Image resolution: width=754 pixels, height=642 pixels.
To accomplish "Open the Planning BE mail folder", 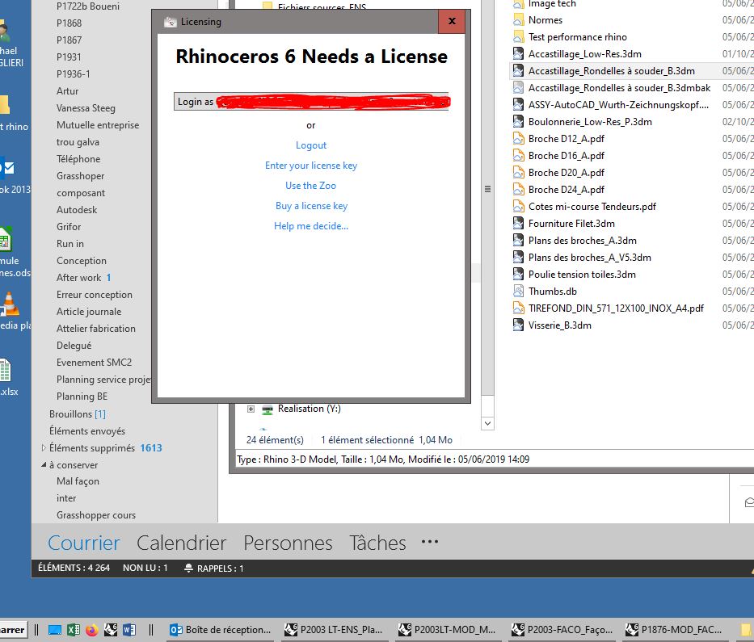I will [x=82, y=397].
